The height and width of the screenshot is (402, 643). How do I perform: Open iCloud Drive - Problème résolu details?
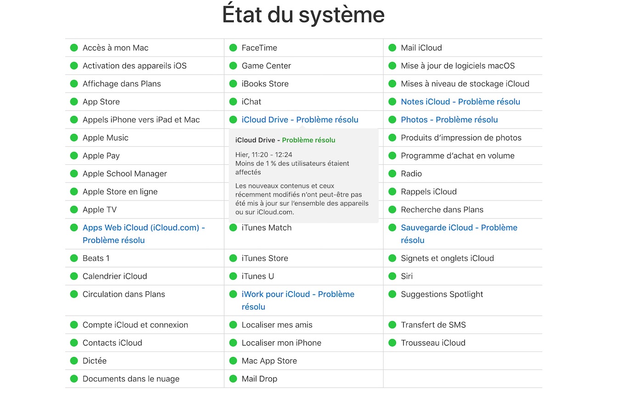(x=300, y=120)
